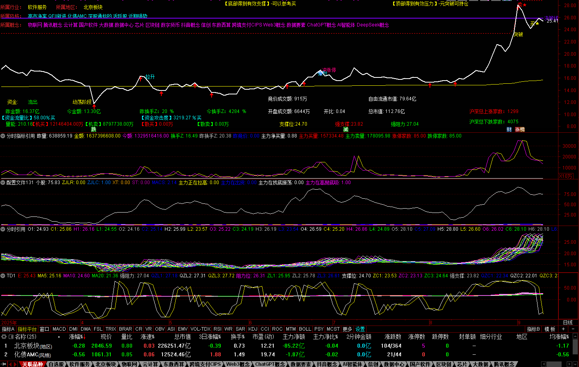Switch to the 指标A tab
Image resolution: width=579 pixels, height=367 pixels.
click(8, 329)
